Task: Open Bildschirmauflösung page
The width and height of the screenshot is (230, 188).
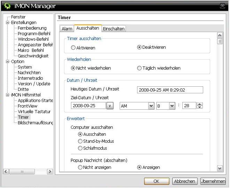Action: point(35,123)
